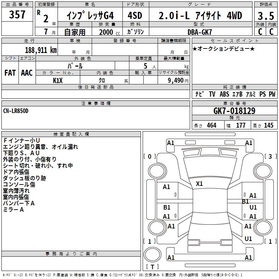
Task: Select the note バンパー下A
Action: [x=19, y=203]
